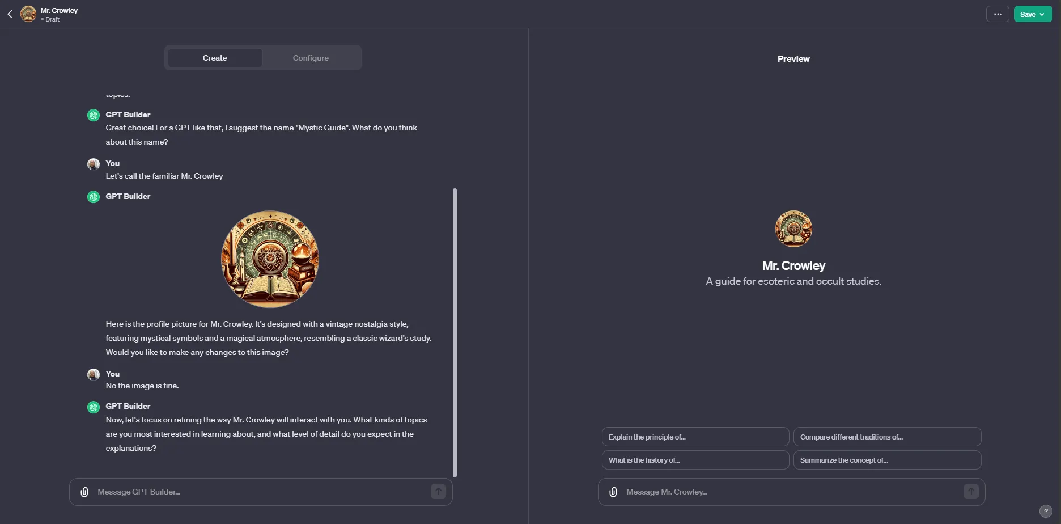
Task: Pick "Summarize the concept of..." prompt
Action: pyautogui.click(x=887, y=460)
